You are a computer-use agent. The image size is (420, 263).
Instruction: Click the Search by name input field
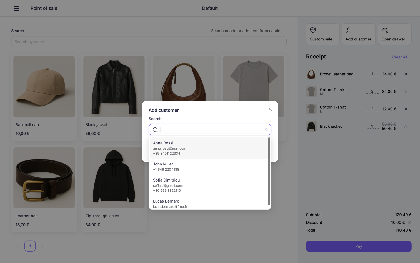pos(149,42)
